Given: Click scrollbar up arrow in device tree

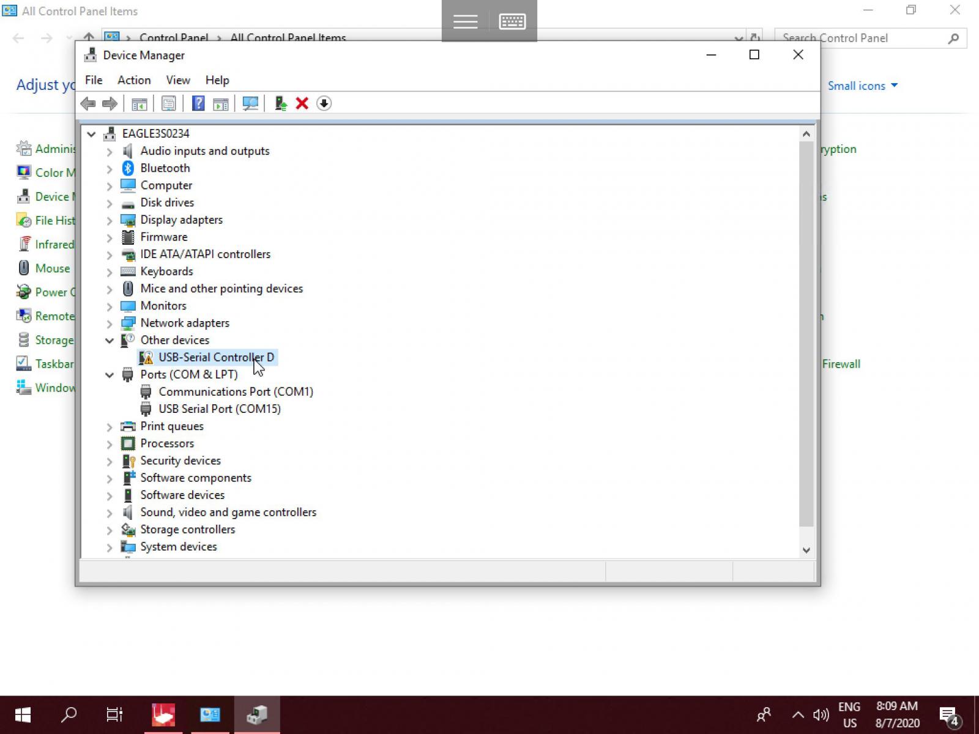Looking at the screenshot, I should (x=806, y=134).
